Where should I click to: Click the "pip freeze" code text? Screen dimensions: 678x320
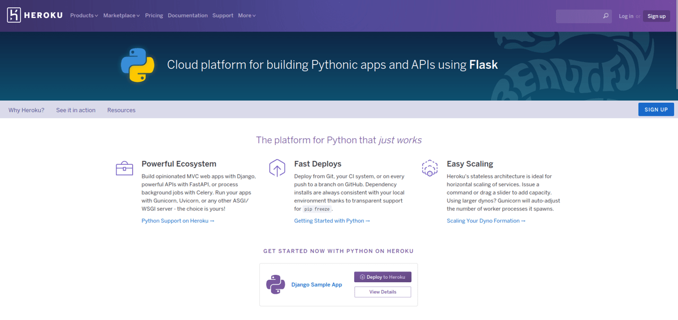click(x=317, y=209)
